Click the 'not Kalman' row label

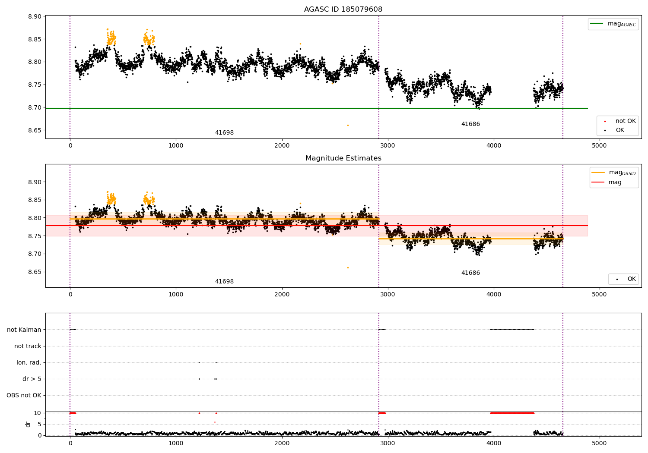point(24,330)
